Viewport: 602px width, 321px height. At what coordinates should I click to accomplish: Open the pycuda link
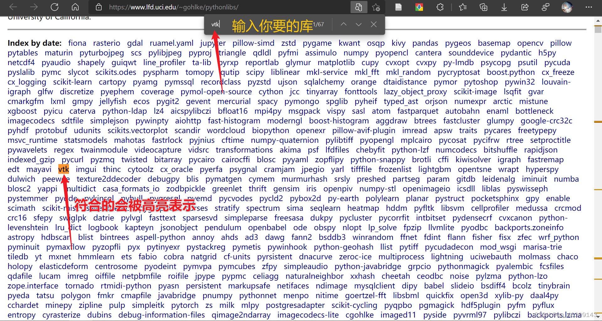557,63
